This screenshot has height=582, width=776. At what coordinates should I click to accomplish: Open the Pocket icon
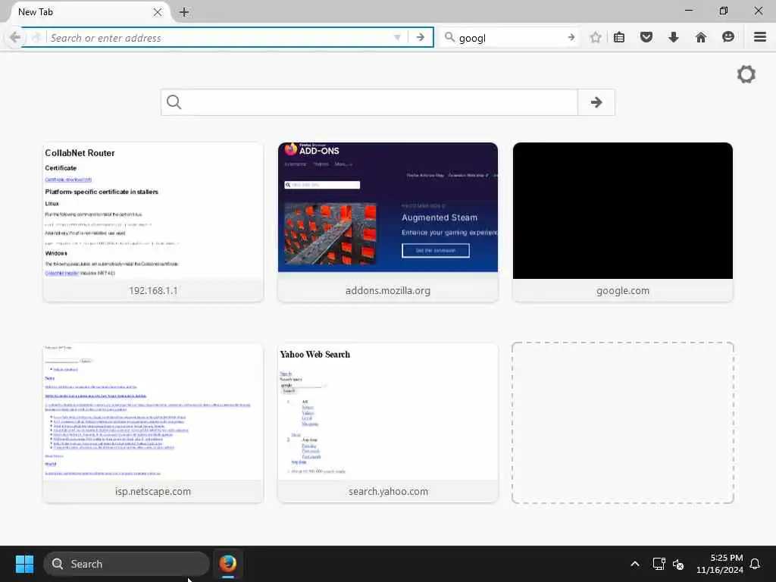coord(646,38)
